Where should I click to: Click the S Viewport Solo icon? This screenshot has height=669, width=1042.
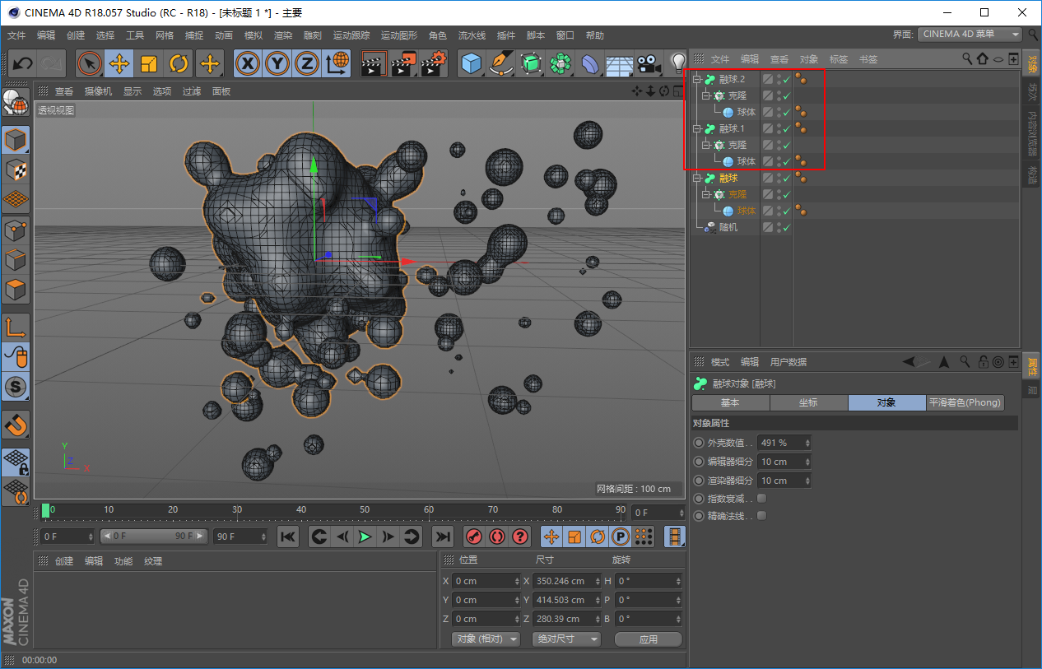(x=16, y=385)
